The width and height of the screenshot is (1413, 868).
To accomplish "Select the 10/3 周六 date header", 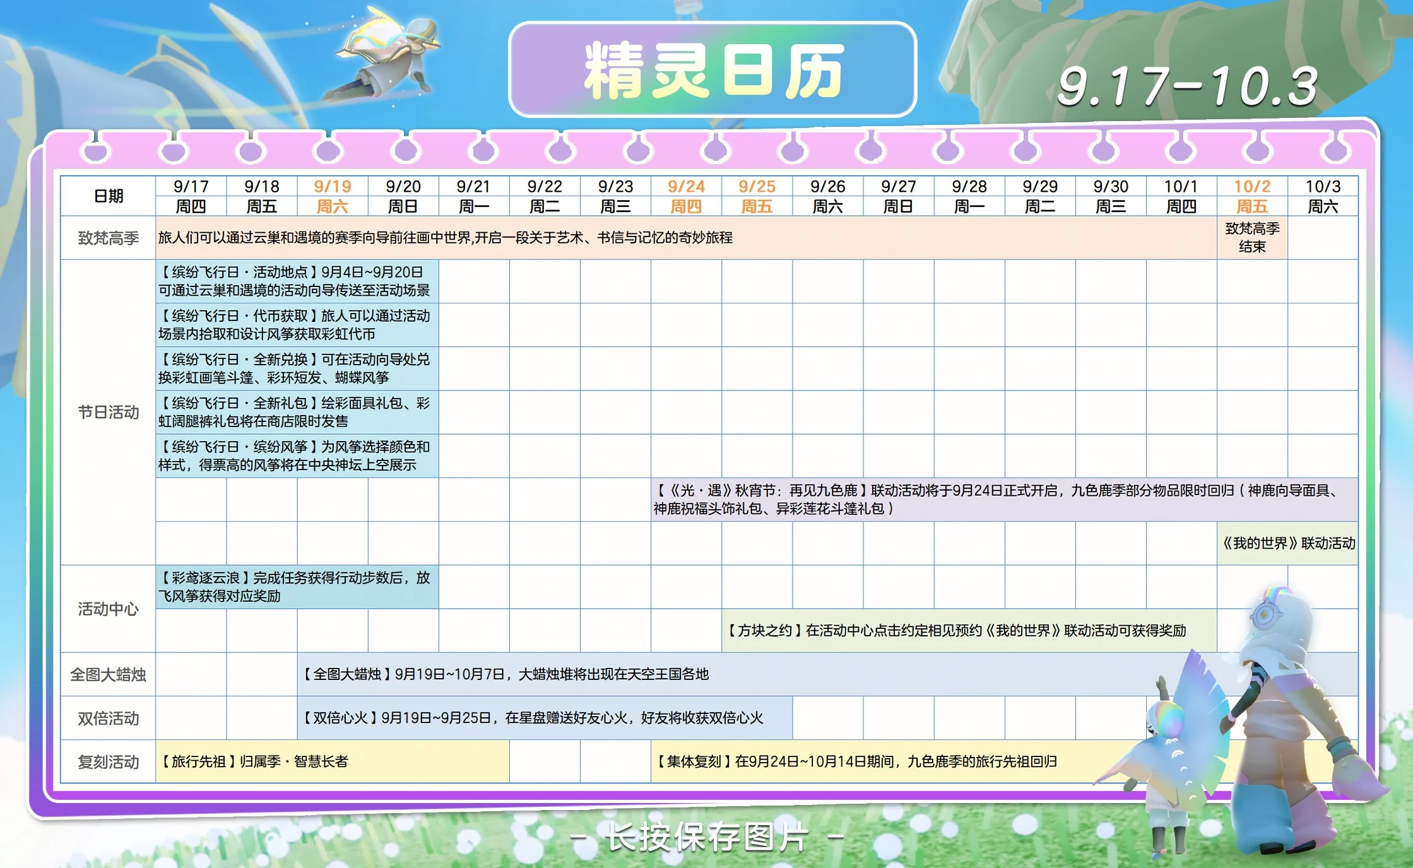I will click(1323, 196).
